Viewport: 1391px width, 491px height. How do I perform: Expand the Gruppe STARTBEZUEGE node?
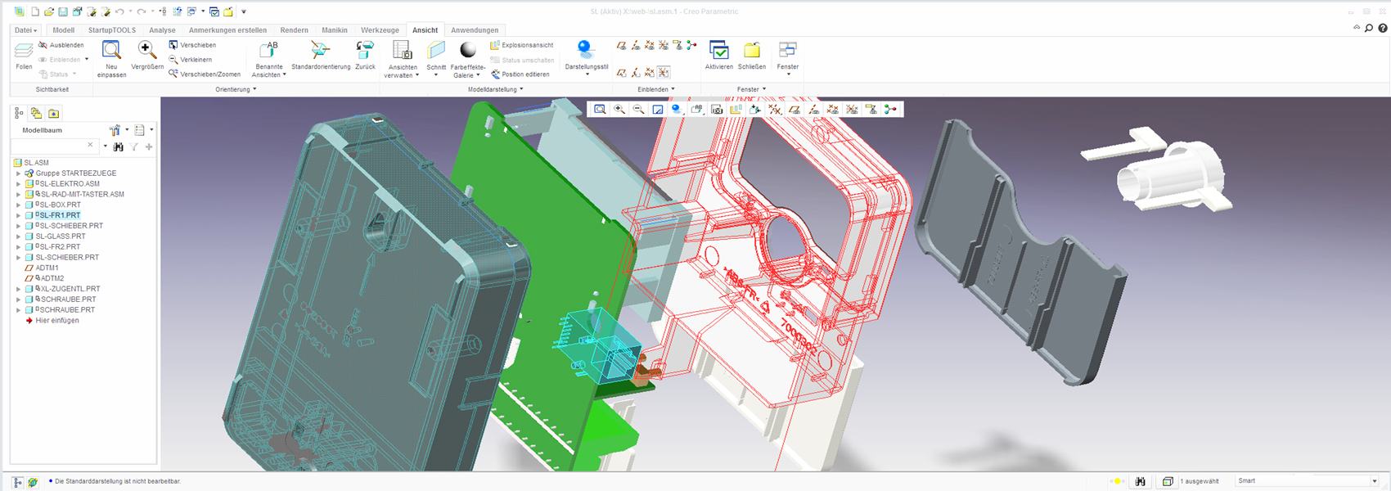[19, 173]
